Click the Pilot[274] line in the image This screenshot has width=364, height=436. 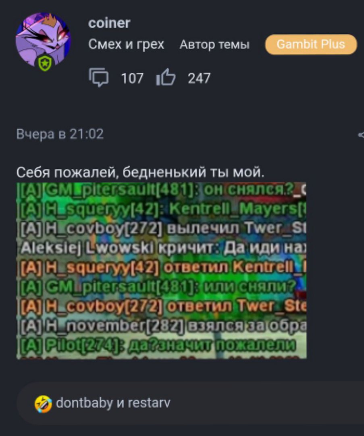tap(157, 345)
